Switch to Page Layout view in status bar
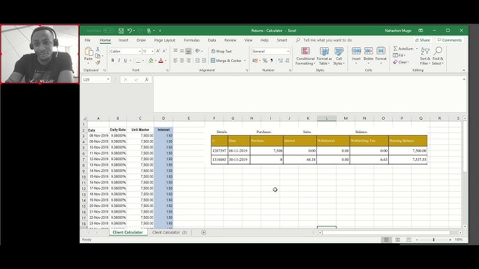Viewport: 479px width, 269px height. pos(397,240)
